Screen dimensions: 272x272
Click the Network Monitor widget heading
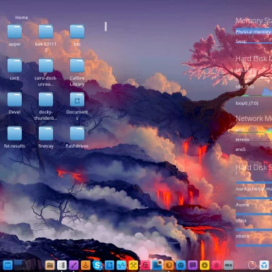254,118
